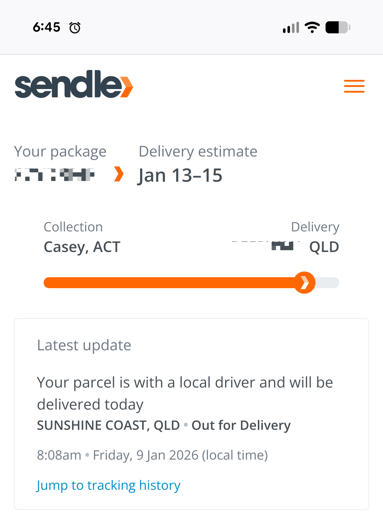Tap the 8:08am Friday timestamp
The width and height of the screenshot is (383, 532).
[152, 455]
